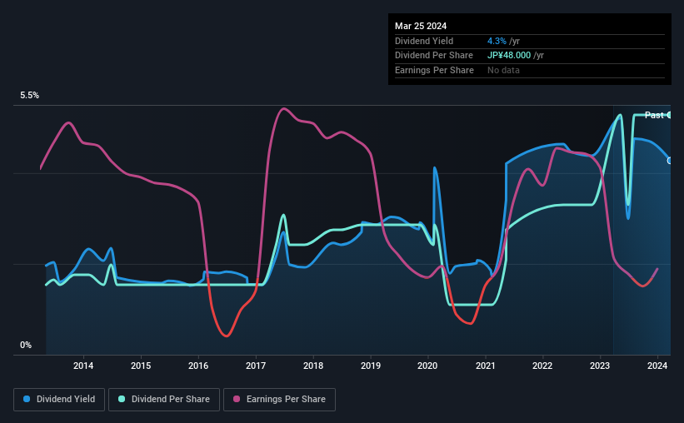Screen dimensions: 684x423
Task: Select the 2023 x-axis label
Action: 600,366
